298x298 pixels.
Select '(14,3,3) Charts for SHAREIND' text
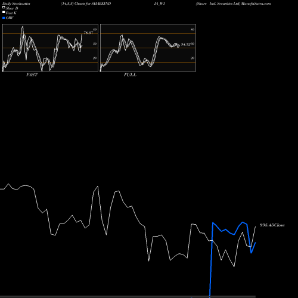86,4
